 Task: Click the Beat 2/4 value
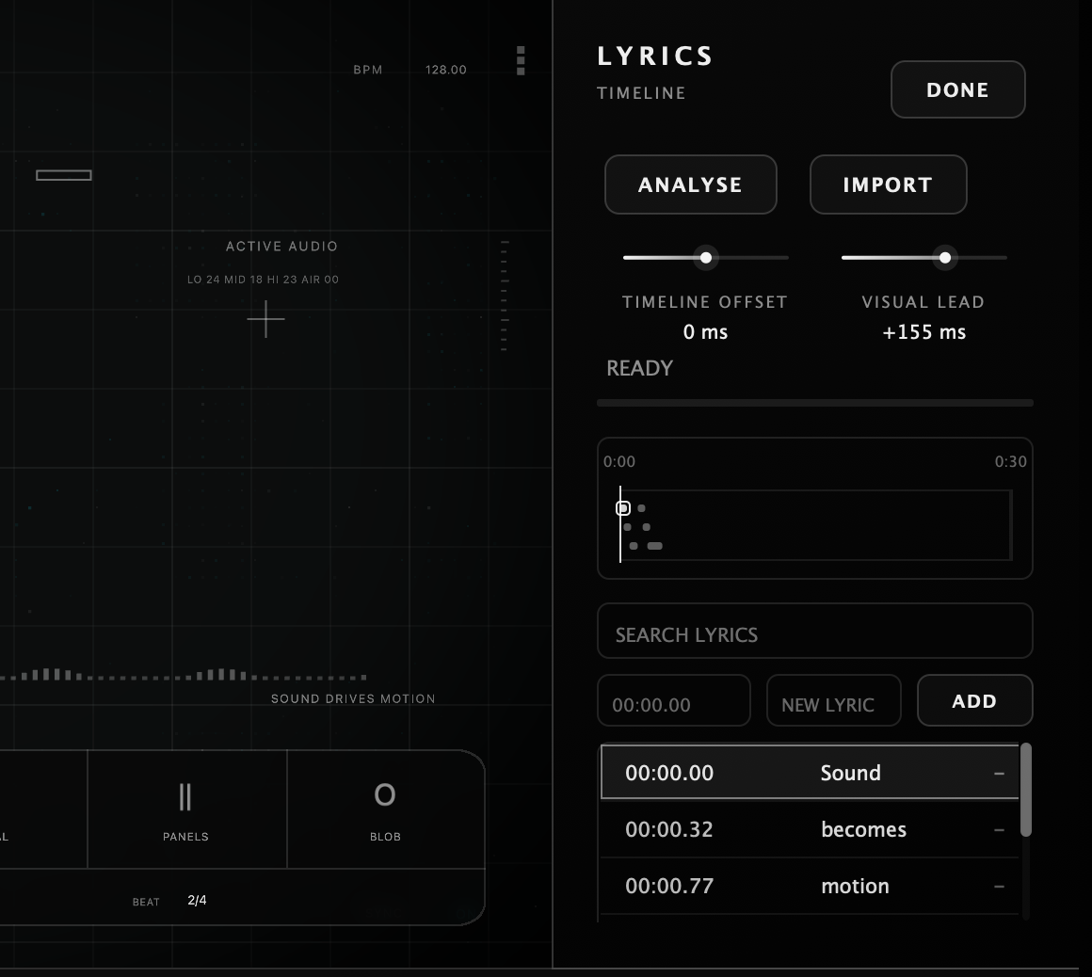coord(197,900)
